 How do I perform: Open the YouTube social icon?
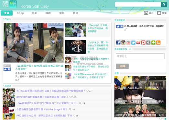(128, 43)
